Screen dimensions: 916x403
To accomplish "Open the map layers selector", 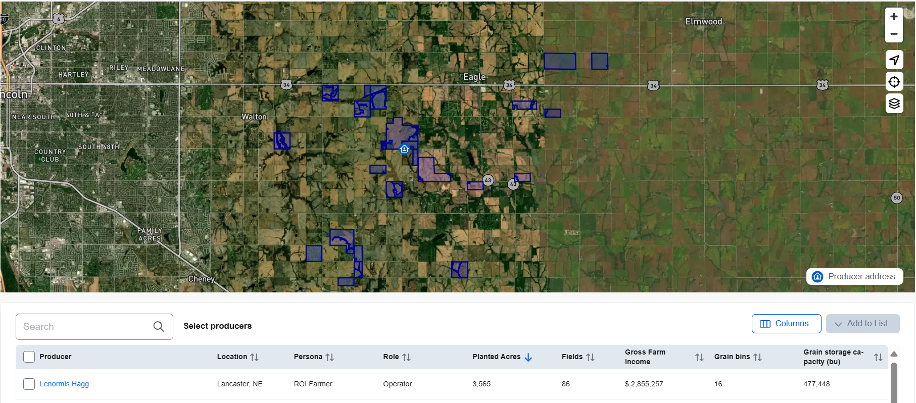I will [x=894, y=104].
